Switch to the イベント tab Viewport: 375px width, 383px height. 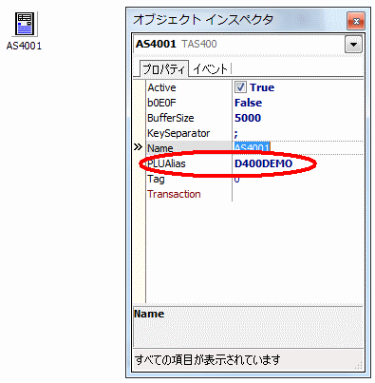tap(210, 68)
